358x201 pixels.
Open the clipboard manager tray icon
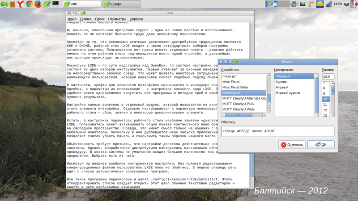tap(311, 4)
